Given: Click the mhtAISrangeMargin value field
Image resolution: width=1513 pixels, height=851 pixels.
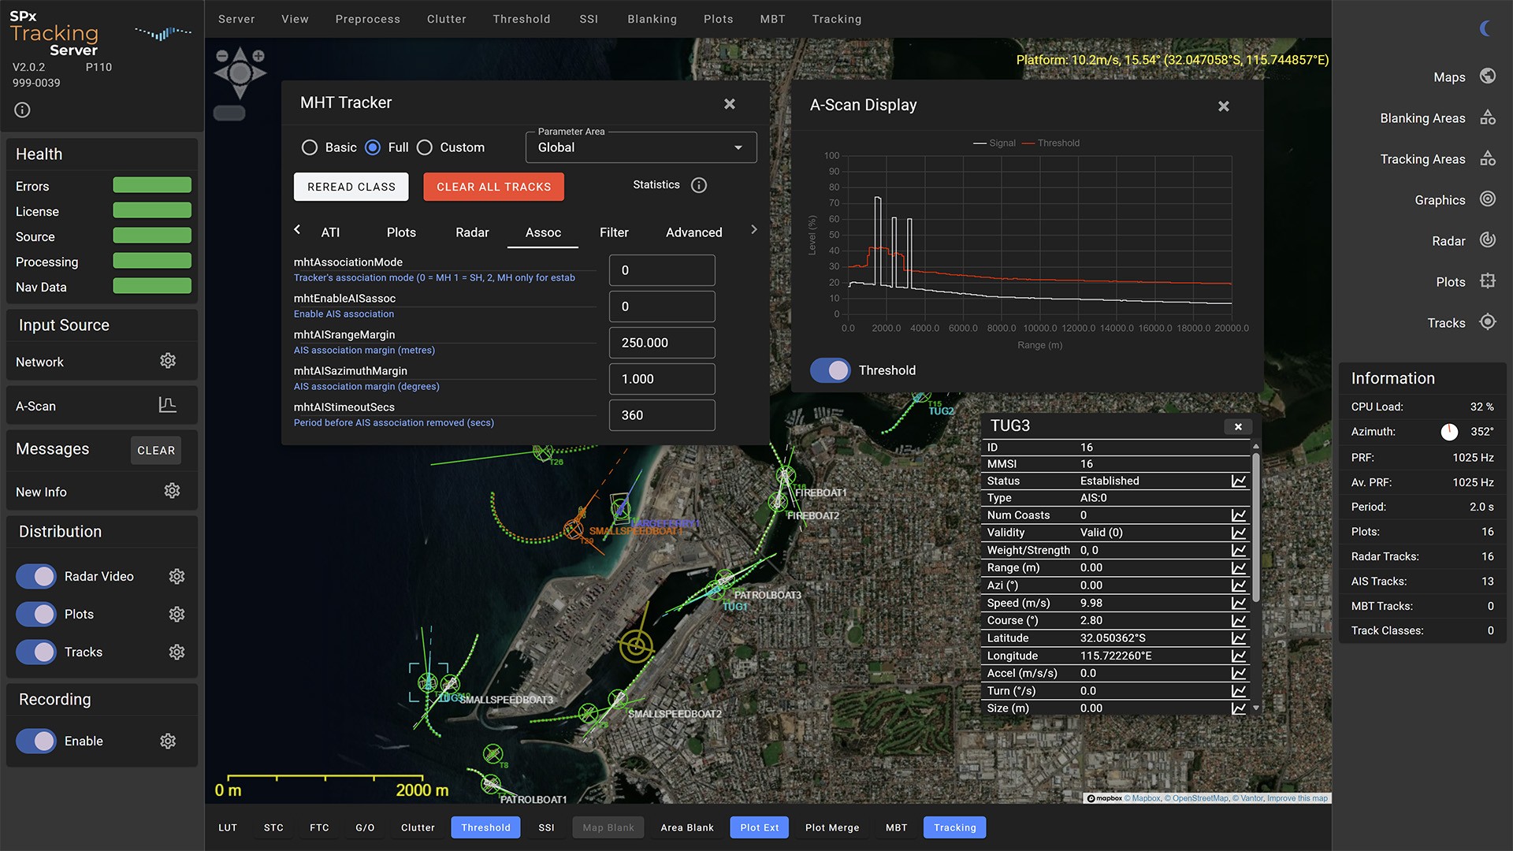Looking at the screenshot, I should (x=662, y=343).
